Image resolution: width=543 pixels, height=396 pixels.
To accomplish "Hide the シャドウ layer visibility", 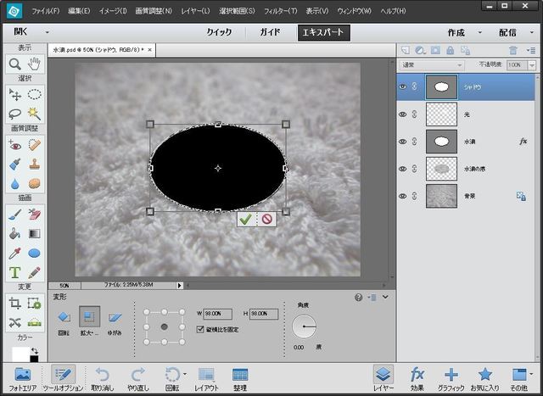I will pyautogui.click(x=402, y=86).
